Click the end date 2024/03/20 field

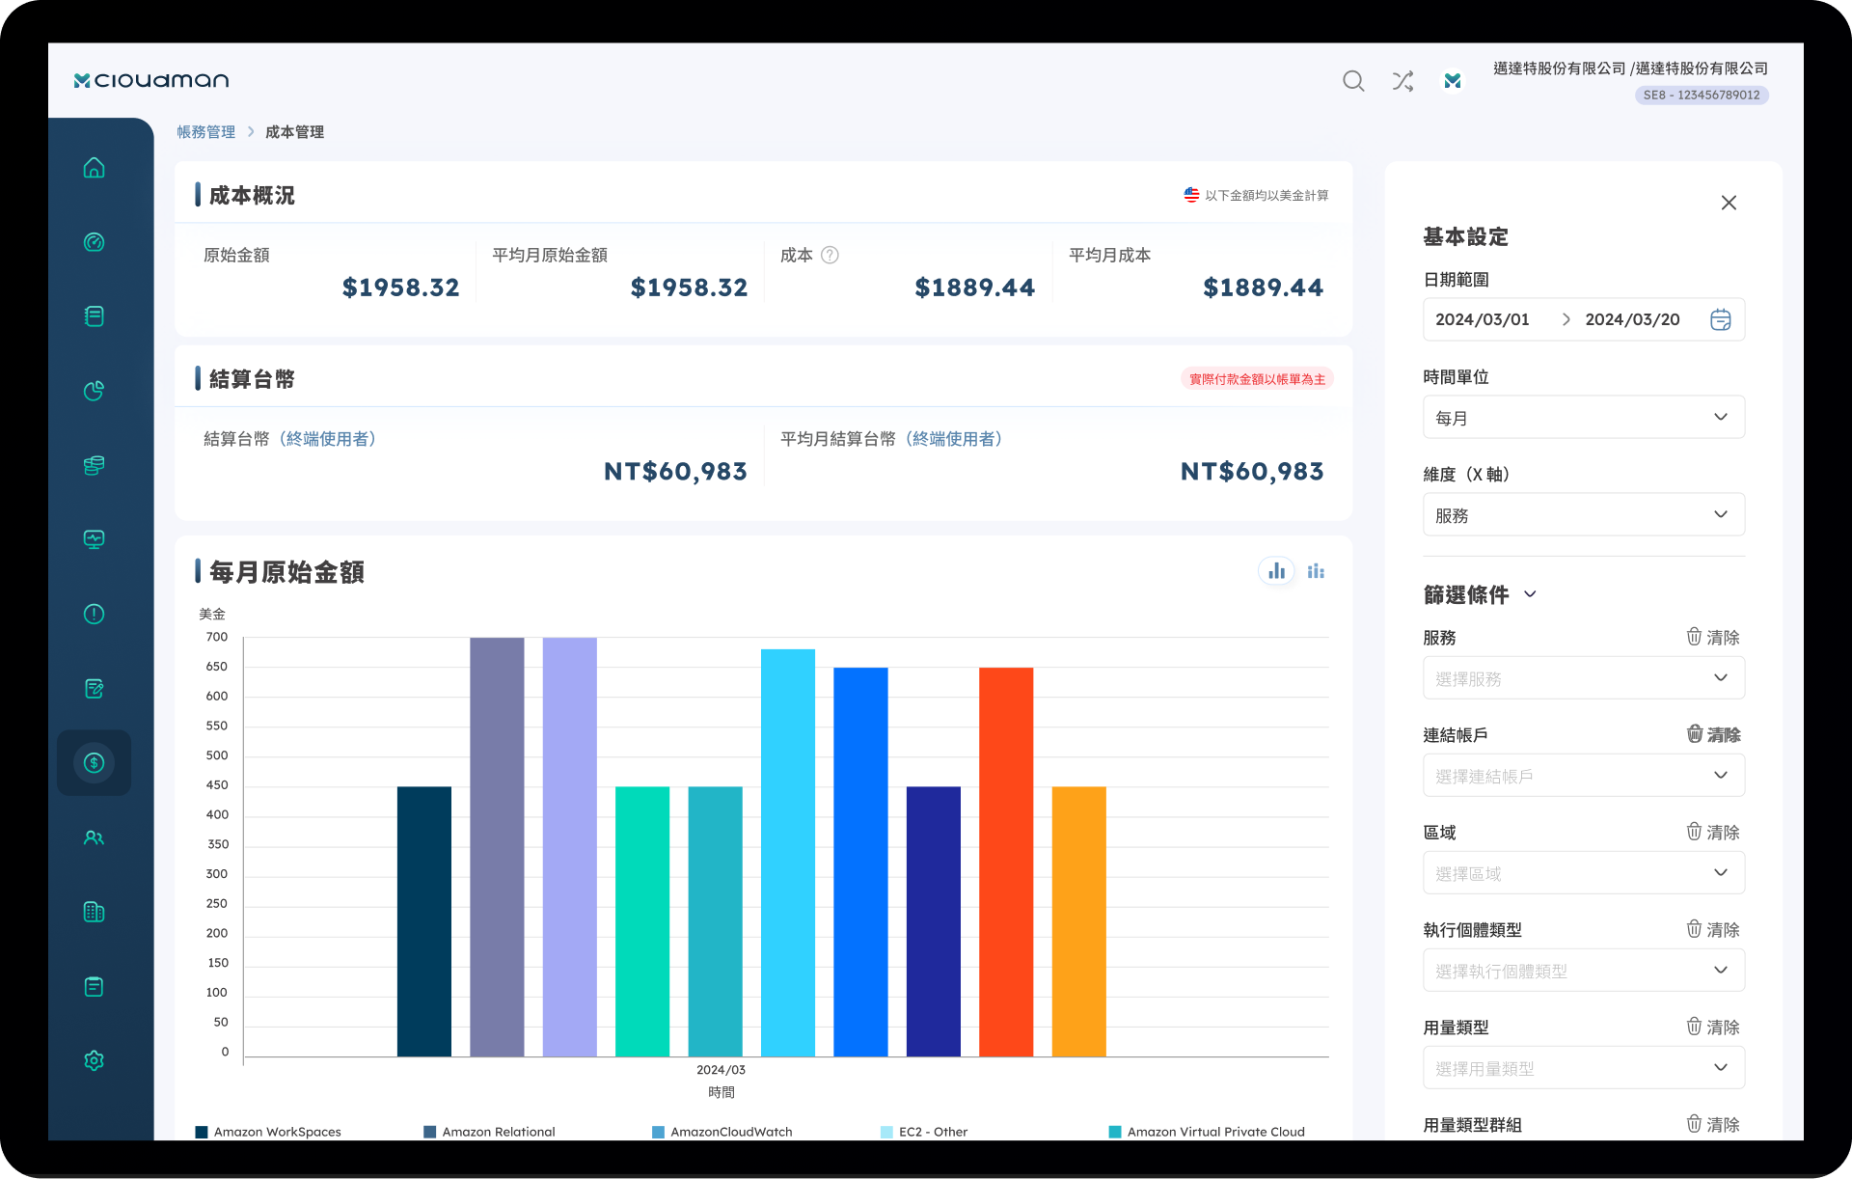1632,319
